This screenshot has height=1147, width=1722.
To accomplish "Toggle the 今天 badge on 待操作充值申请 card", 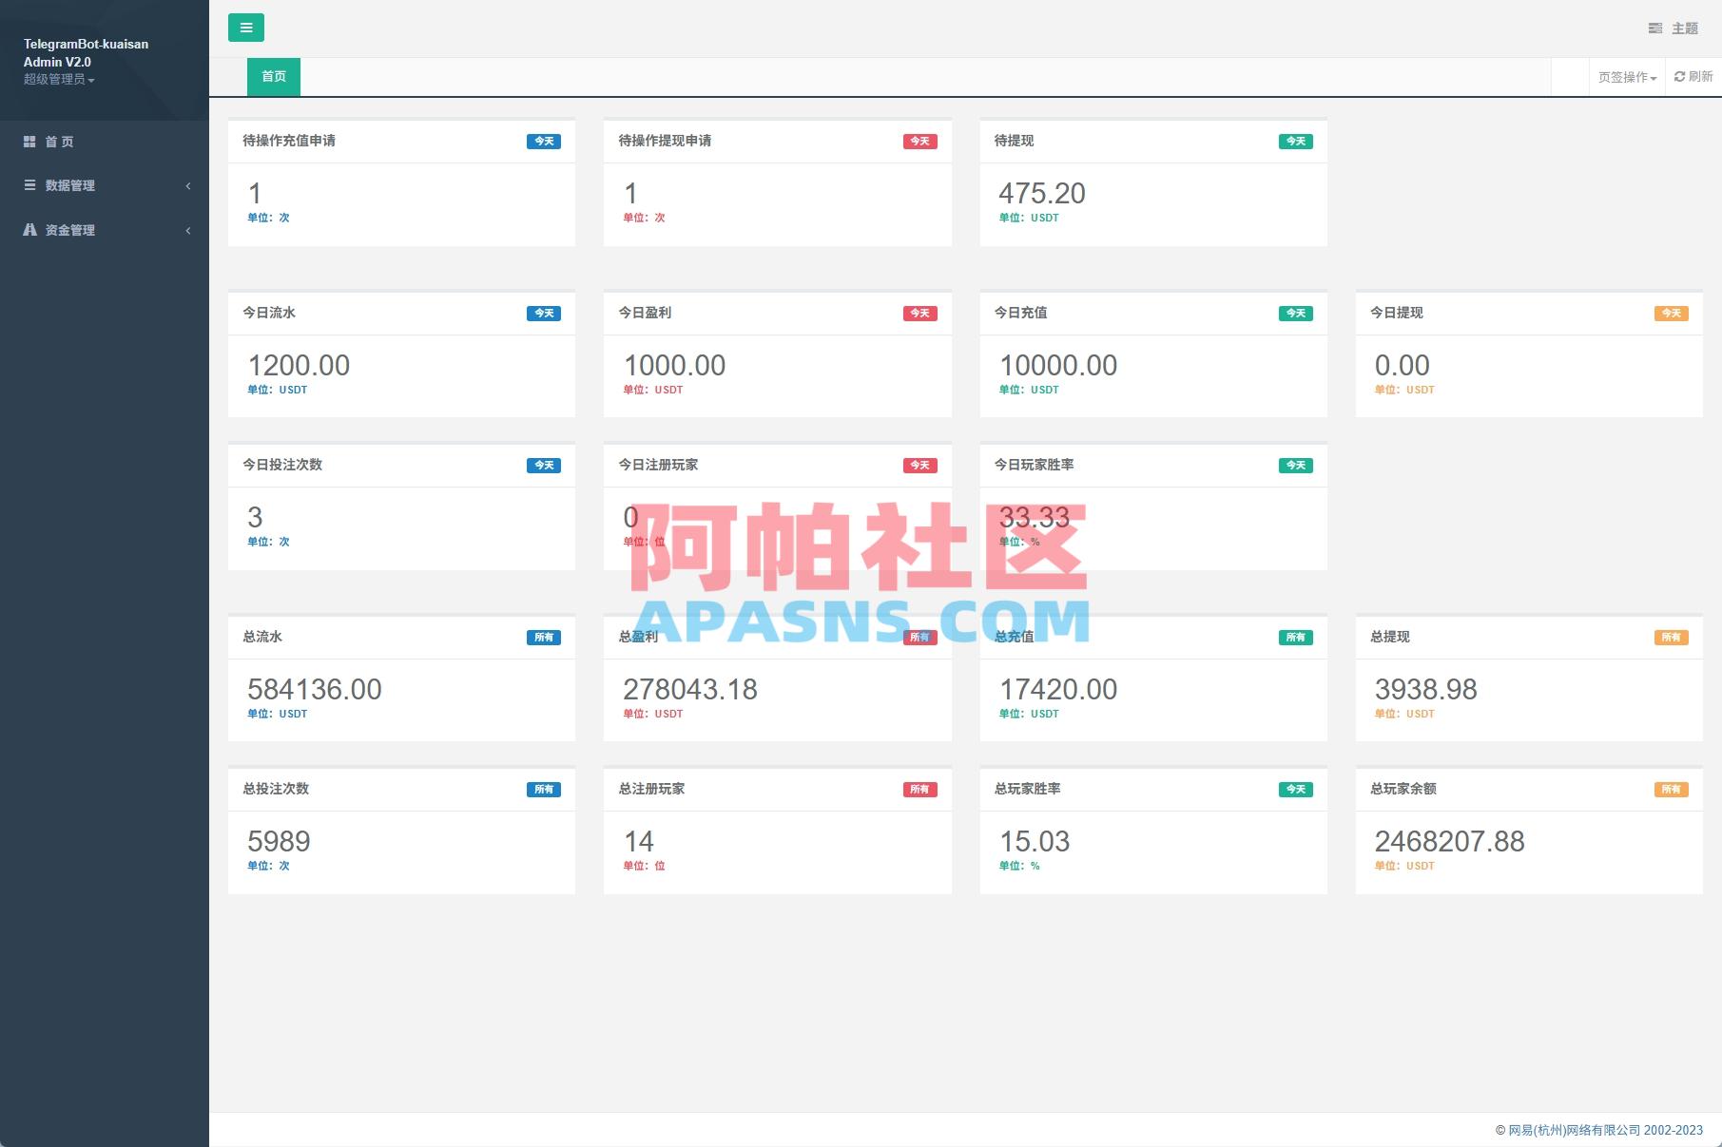I will [542, 141].
